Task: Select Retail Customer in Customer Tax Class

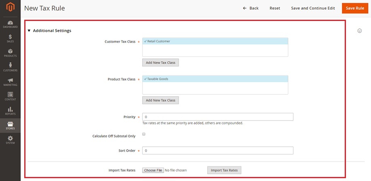Action: [x=215, y=41]
